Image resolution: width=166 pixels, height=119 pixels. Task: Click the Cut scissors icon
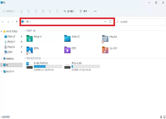point(22,11)
